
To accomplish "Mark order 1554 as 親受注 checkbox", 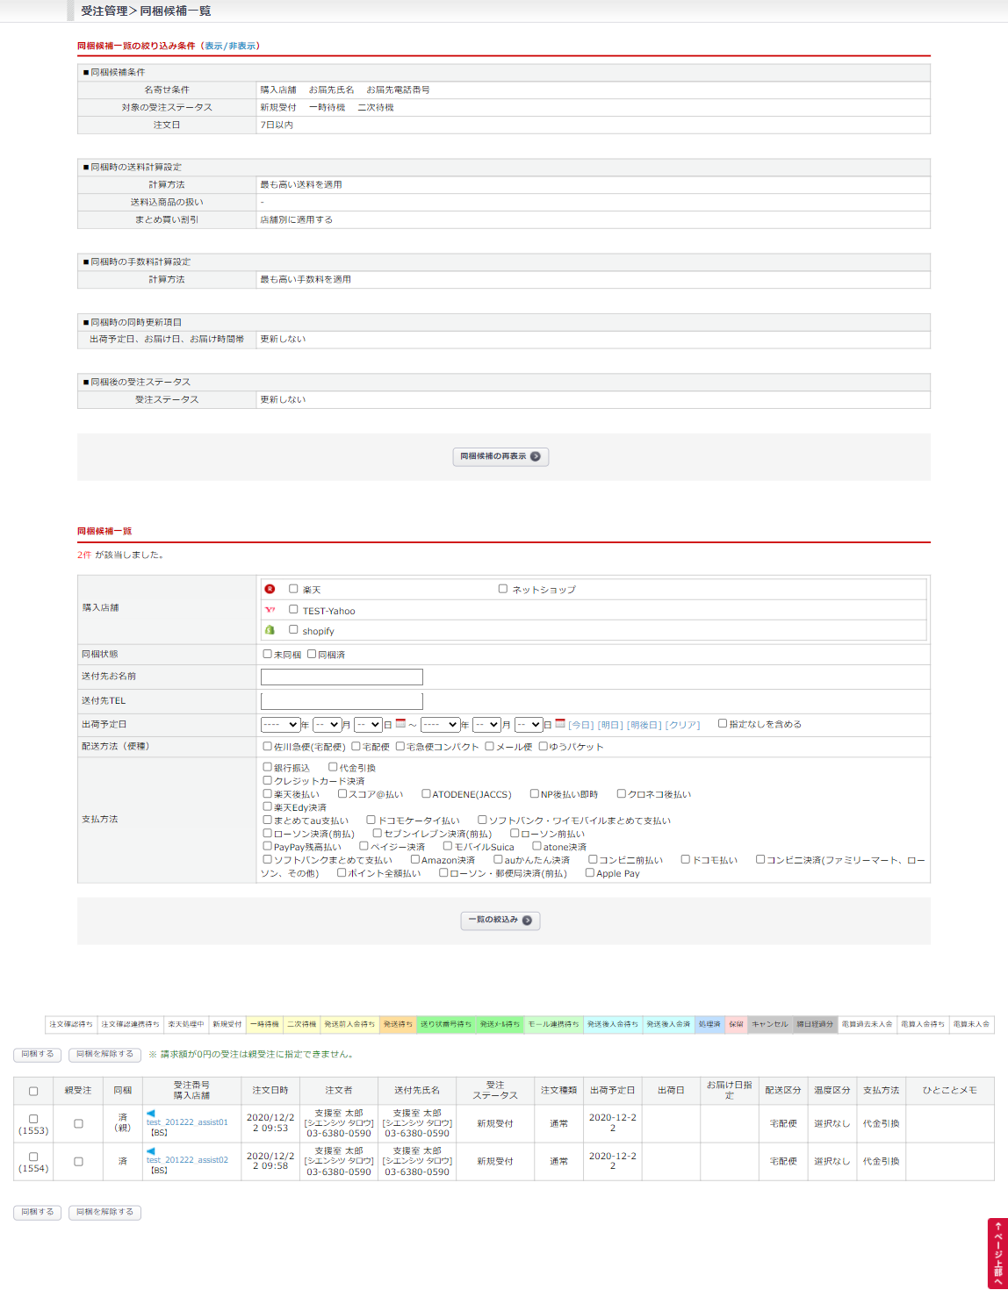I will (x=78, y=1161).
